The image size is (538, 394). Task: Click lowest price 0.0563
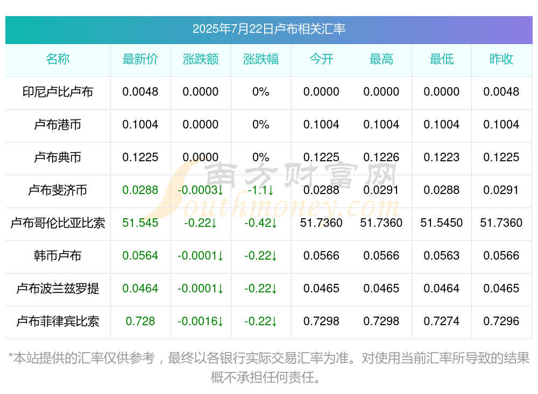coord(442,256)
